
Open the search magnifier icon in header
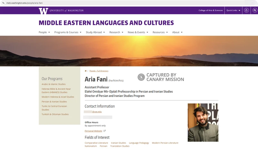coord(255,10)
